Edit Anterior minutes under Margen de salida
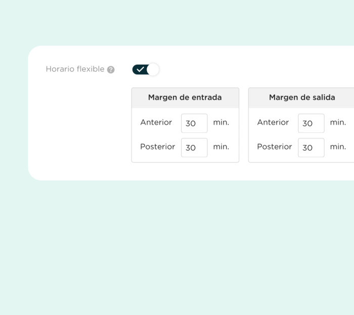Viewport: 354px width, 315px height. click(311, 123)
